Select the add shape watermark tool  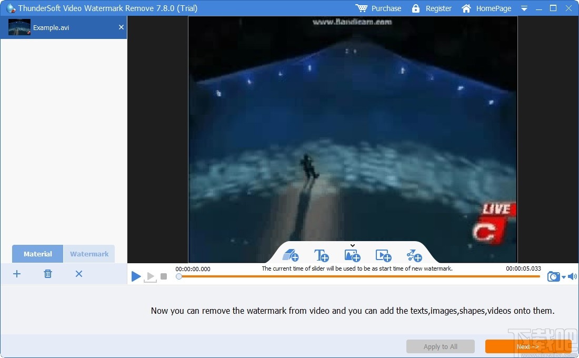[x=414, y=255]
